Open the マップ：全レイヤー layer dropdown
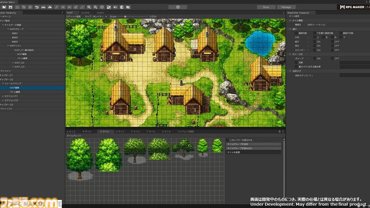370x208 pixels. 96,16
